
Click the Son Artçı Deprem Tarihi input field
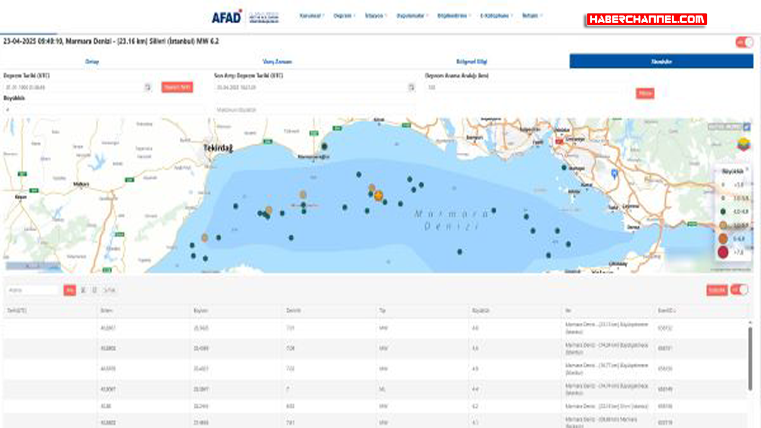pyautogui.click(x=310, y=87)
